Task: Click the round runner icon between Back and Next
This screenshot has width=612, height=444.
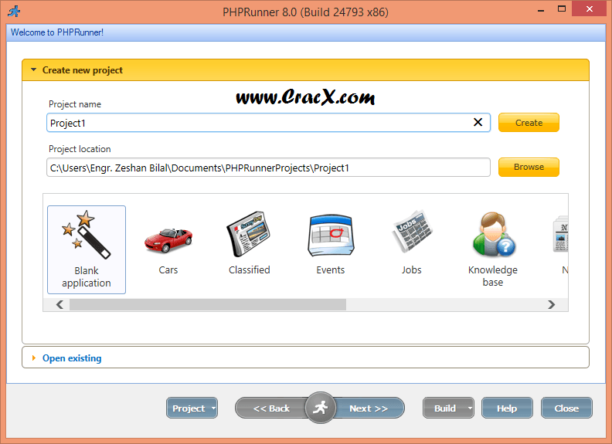Action: pyautogui.click(x=321, y=408)
